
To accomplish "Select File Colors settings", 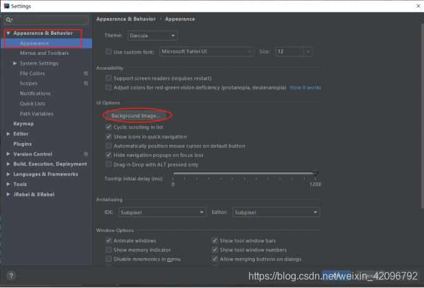I will point(32,73).
